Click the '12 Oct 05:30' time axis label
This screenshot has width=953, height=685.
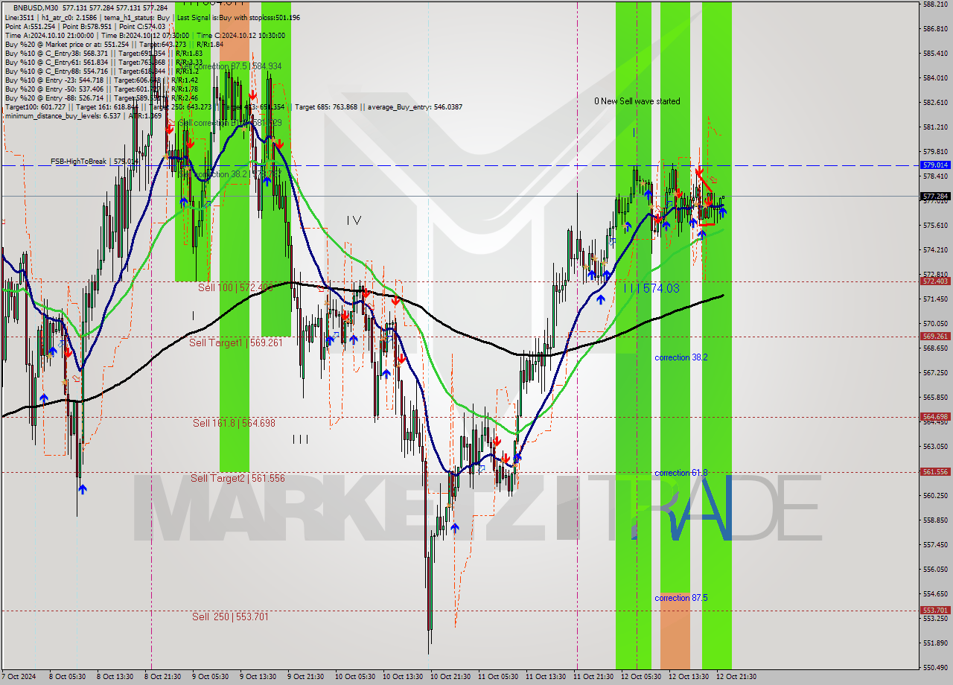click(x=641, y=677)
